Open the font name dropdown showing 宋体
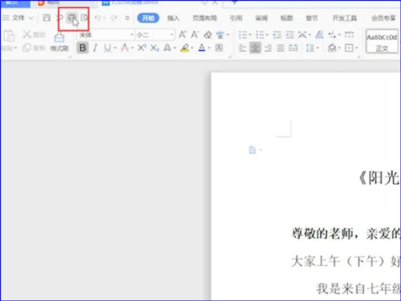 [104, 34]
